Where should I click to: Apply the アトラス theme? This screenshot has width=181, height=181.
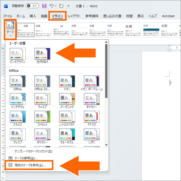click(x=92, y=119)
